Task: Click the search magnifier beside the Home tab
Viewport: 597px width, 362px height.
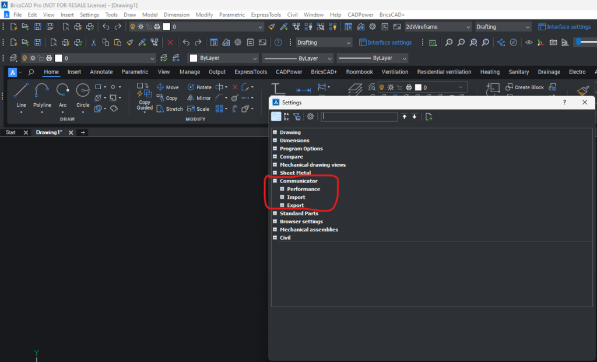Action: pyautogui.click(x=31, y=72)
